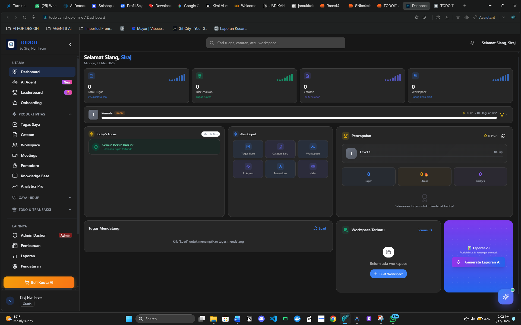
Task: Open Pembaruan in the sidebar
Action: pos(42,246)
